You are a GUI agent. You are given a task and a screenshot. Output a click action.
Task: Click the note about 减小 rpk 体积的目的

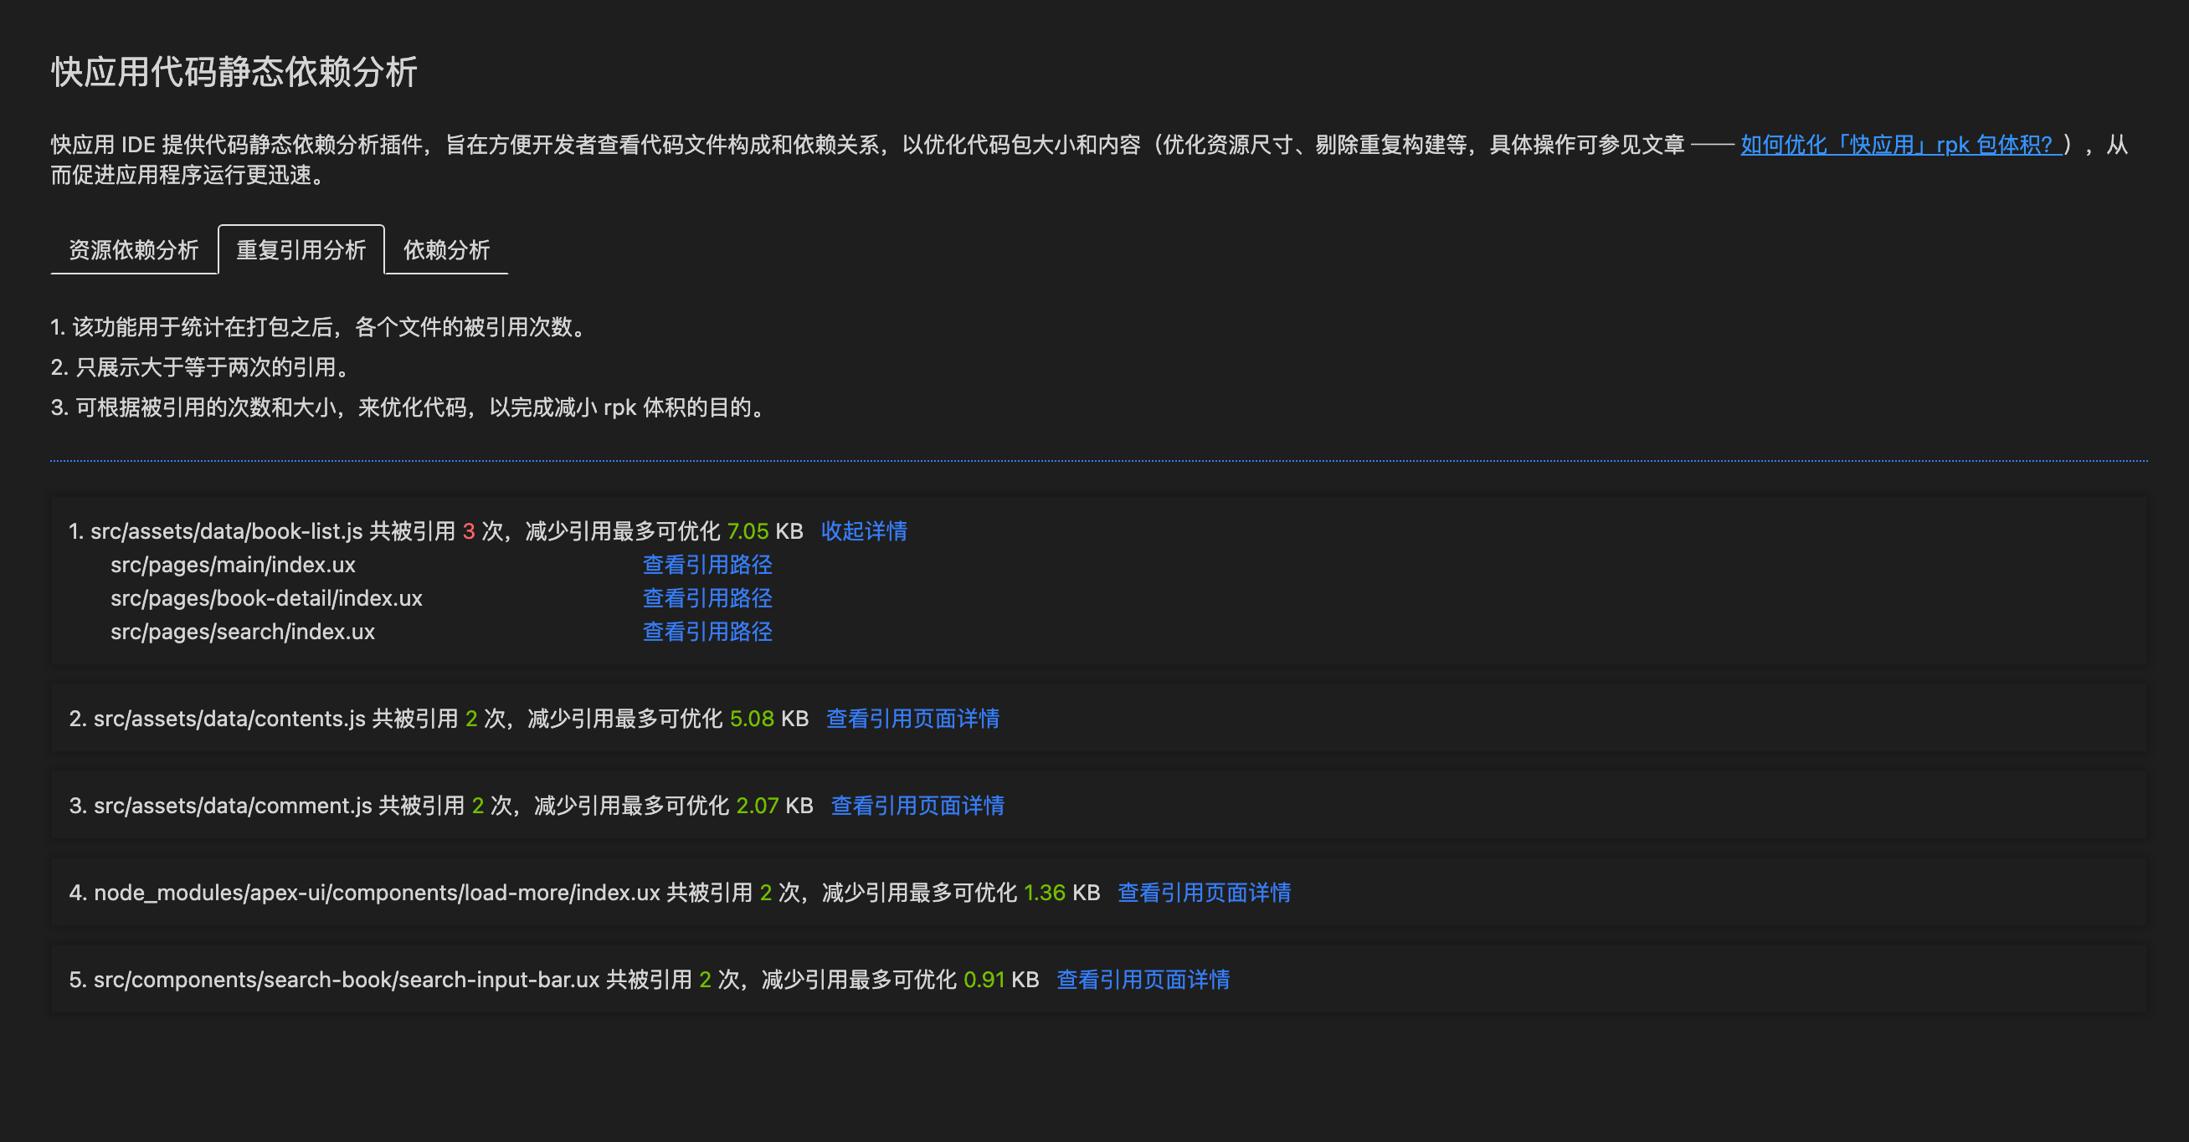click(x=410, y=408)
